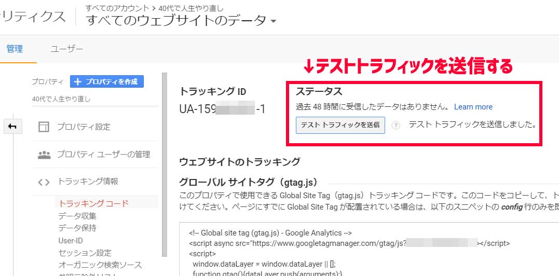Screen dimensions: 559x276
Task: Click the help question mark icon
Action: pos(396,125)
